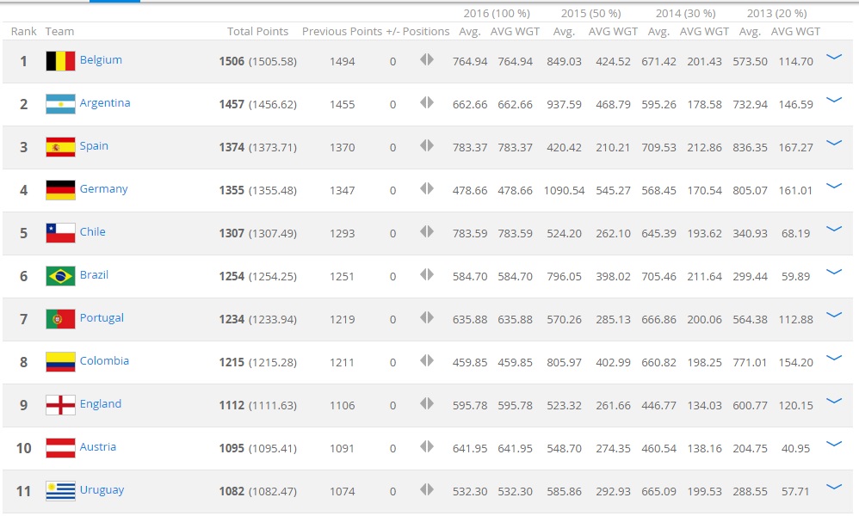Click the Brazil flag icon

pyautogui.click(x=60, y=276)
